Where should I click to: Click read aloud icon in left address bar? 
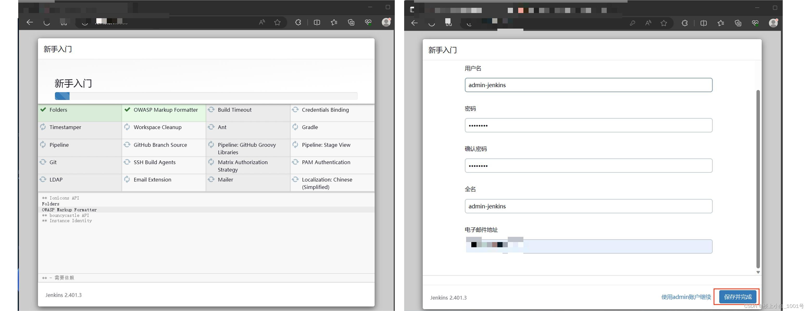click(262, 22)
